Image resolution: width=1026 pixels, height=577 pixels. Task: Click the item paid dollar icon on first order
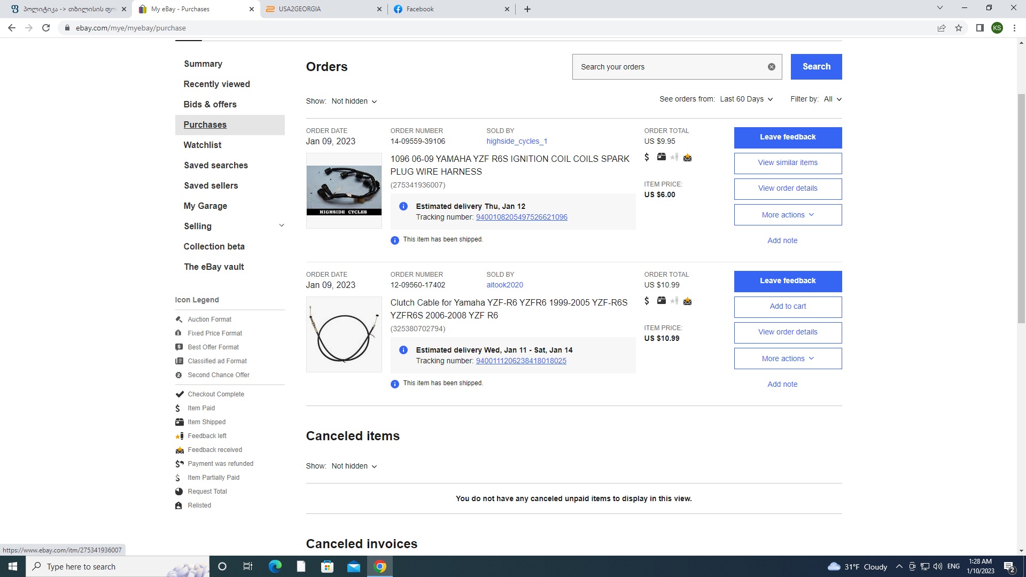click(647, 157)
